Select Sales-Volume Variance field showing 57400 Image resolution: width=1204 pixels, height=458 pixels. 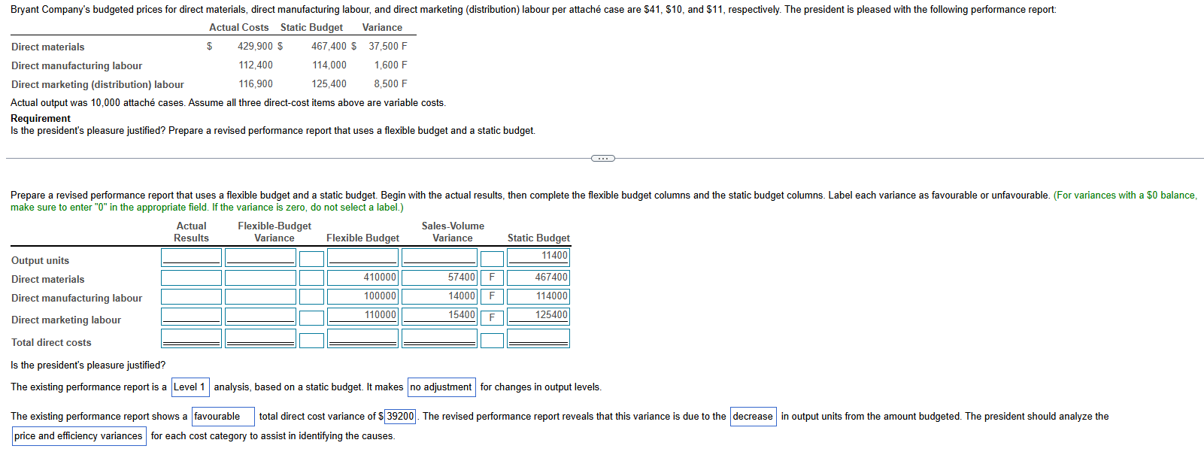pyautogui.click(x=439, y=278)
